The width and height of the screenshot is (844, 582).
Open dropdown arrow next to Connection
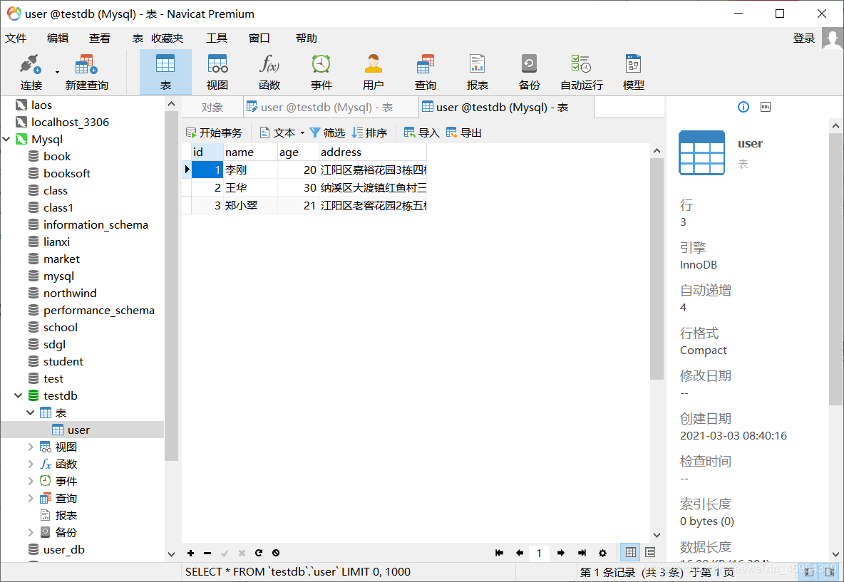click(x=57, y=72)
